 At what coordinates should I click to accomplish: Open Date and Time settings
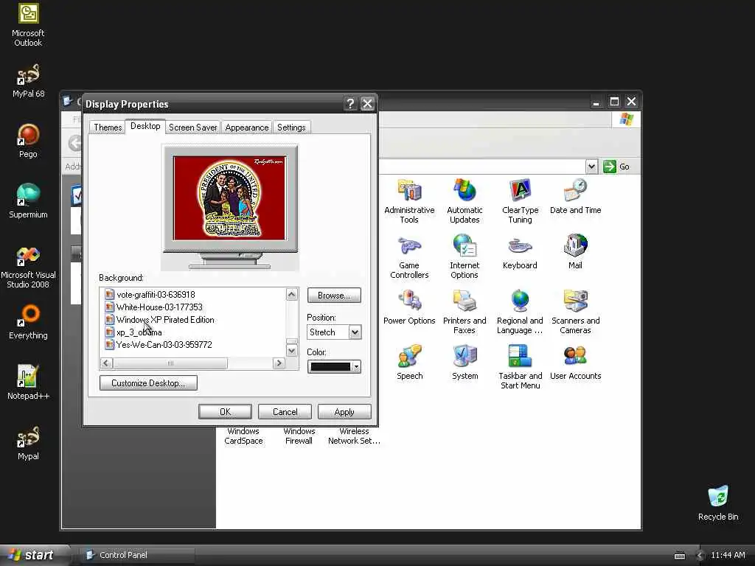coord(575,196)
